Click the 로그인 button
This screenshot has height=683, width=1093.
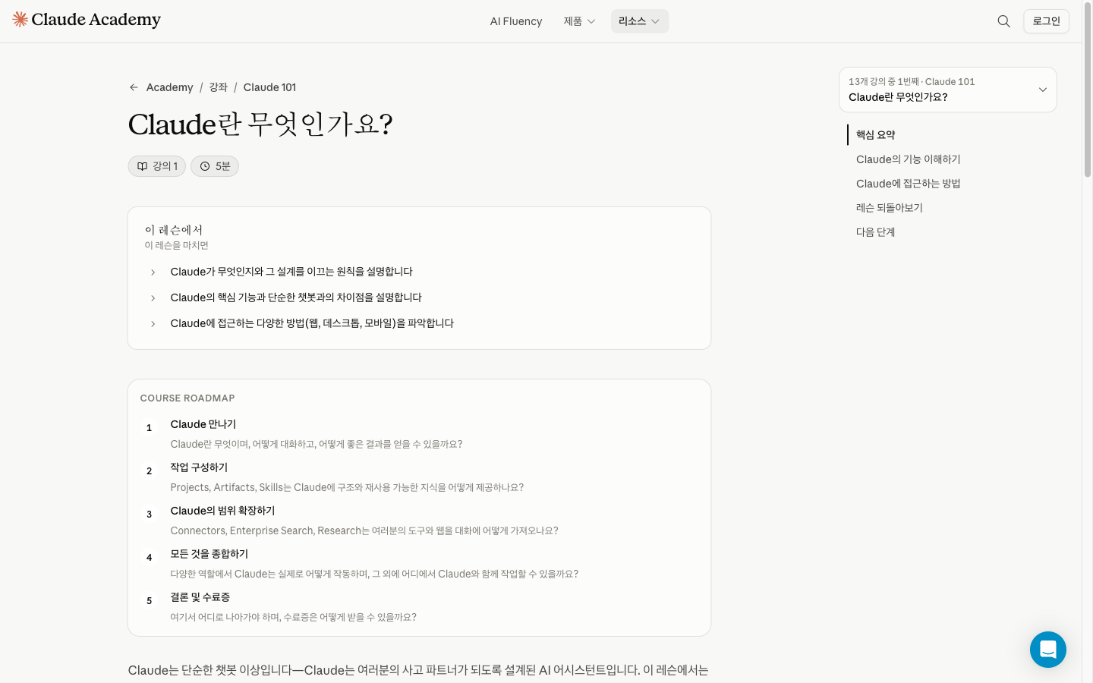click(1046, 21)
